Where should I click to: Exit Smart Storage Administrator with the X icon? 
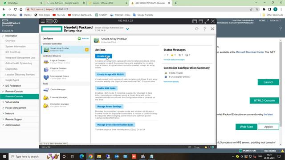[x=212, y=29]
